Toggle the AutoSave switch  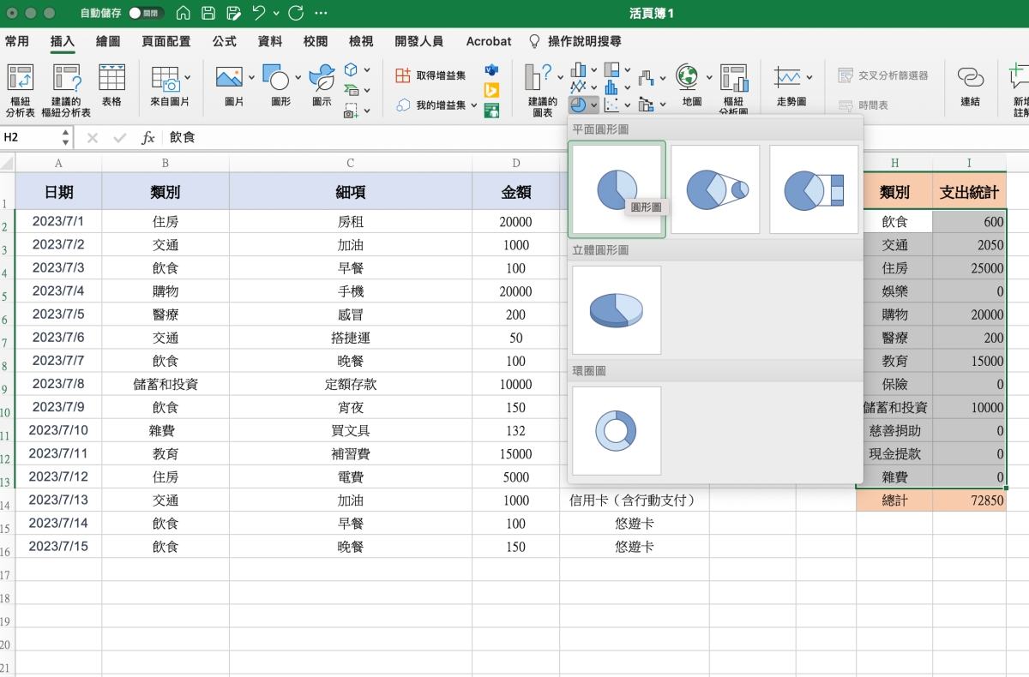pos(146,14)
